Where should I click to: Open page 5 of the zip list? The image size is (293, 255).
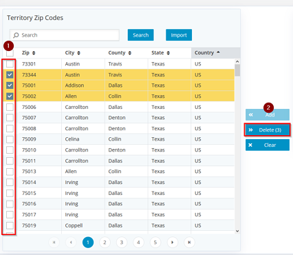[155, 243]
